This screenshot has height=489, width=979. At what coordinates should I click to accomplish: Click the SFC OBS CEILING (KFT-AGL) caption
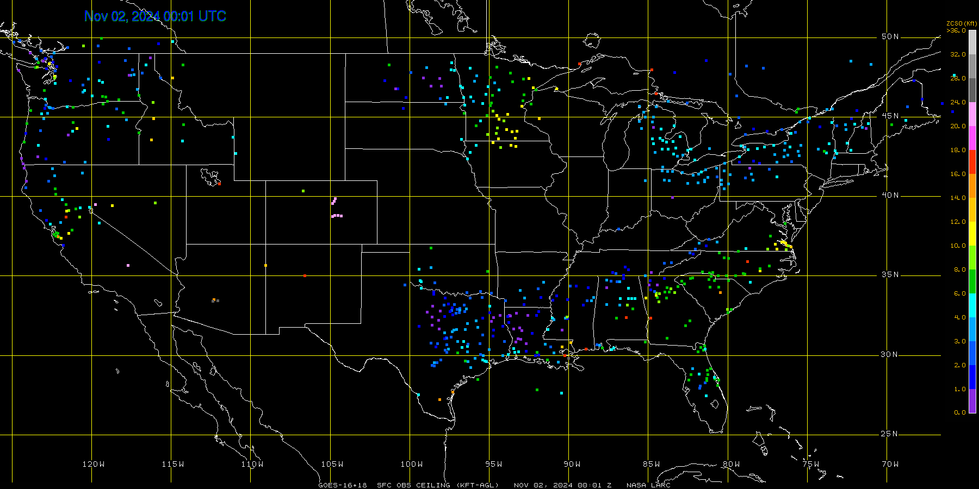[x=438, y=485]
